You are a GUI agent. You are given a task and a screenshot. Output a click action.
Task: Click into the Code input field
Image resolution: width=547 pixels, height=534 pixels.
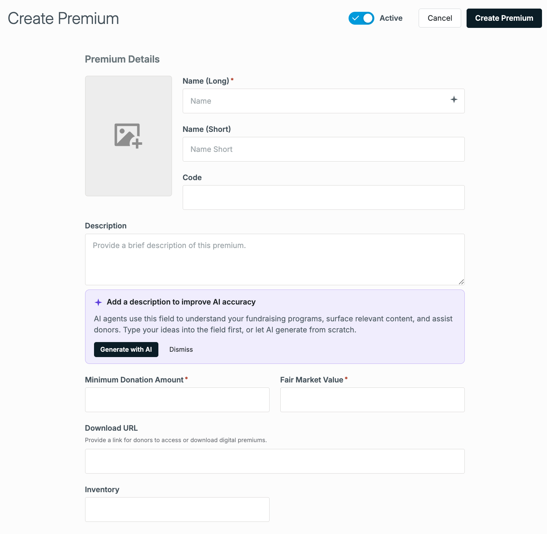coord(324,198)
